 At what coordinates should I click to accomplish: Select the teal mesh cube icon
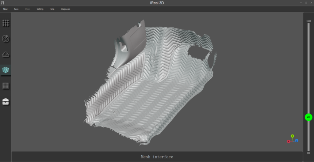tap(5, 70)
